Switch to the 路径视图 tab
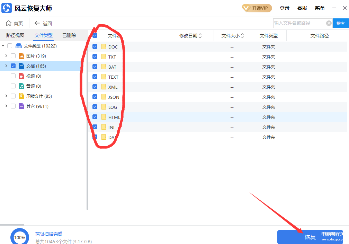The height and width of the screenshot is (244, 349). tap(15, 35)
